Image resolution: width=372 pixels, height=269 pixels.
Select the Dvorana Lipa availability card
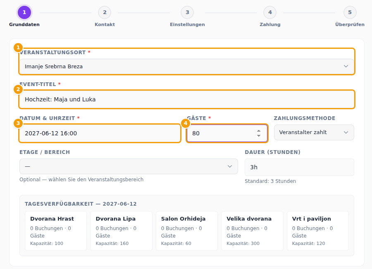[x=121, y=231]
